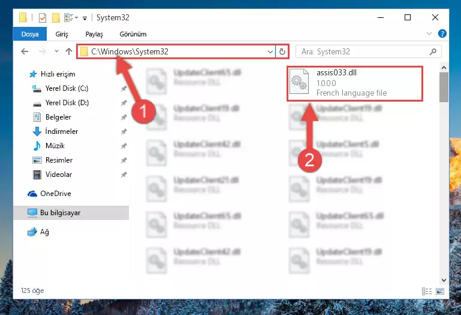This screenshot has height=315, width=461.
Task: Click pin icon next to İndirmeler
Action: pyautogui.click(x=123, y=131)
